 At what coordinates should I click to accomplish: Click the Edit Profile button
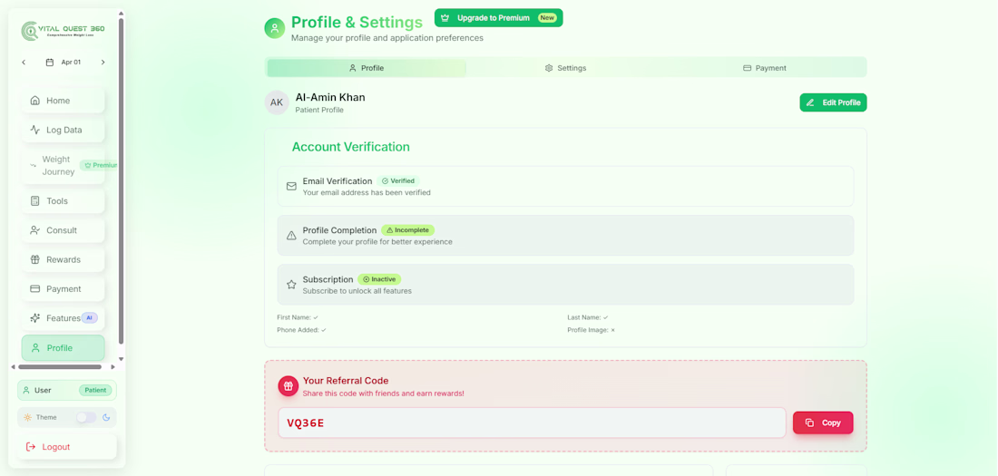pos(833,102)
